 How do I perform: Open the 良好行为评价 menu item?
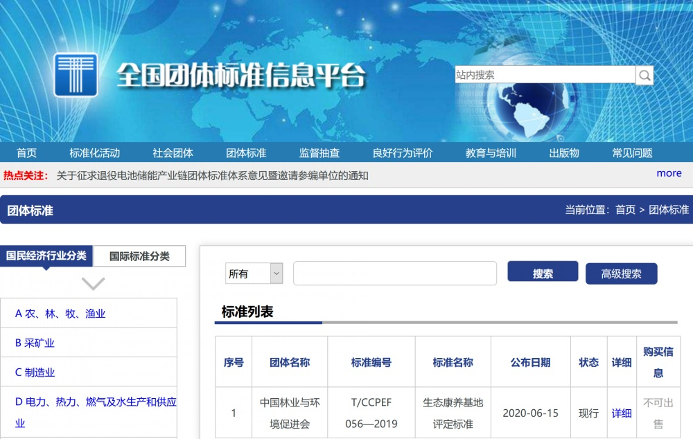coord(403,153)
